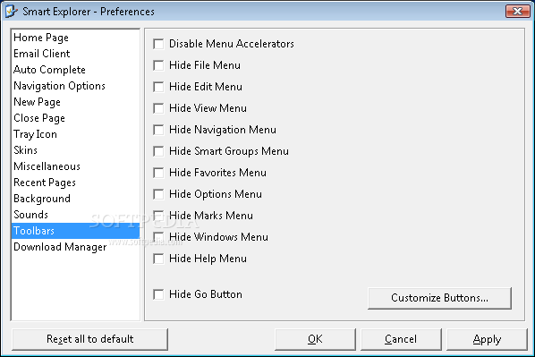
Task: Toggle Hide Favorites Menu checkbox
Action: click(158, 173)
